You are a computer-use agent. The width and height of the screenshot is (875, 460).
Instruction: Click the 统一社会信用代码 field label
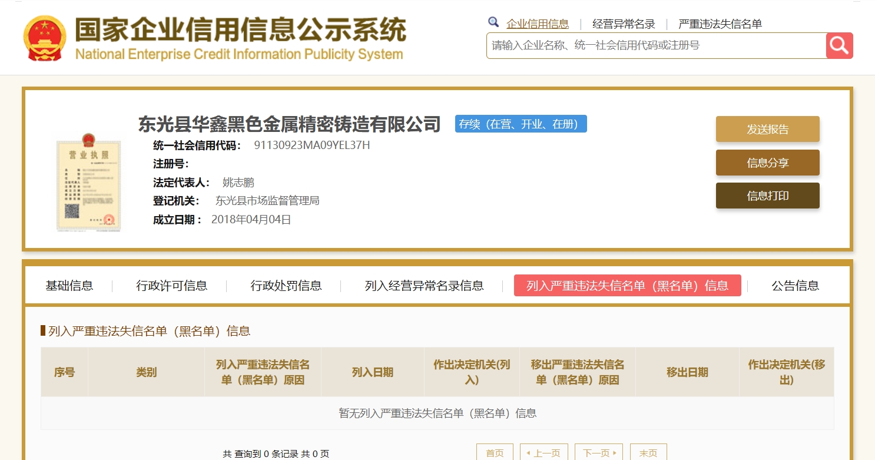click(x=197, y=145)
